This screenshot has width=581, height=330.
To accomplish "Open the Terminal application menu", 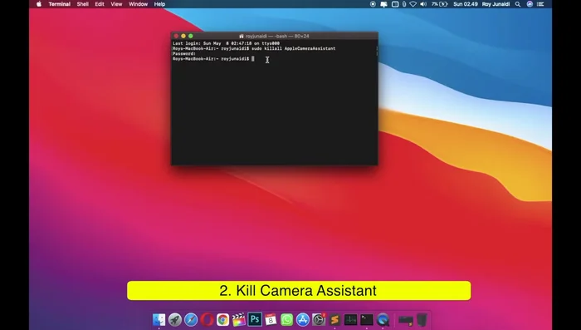I will click(x=59, y=4).
